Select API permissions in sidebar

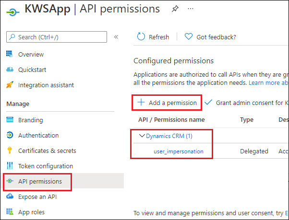pos(37,182)
